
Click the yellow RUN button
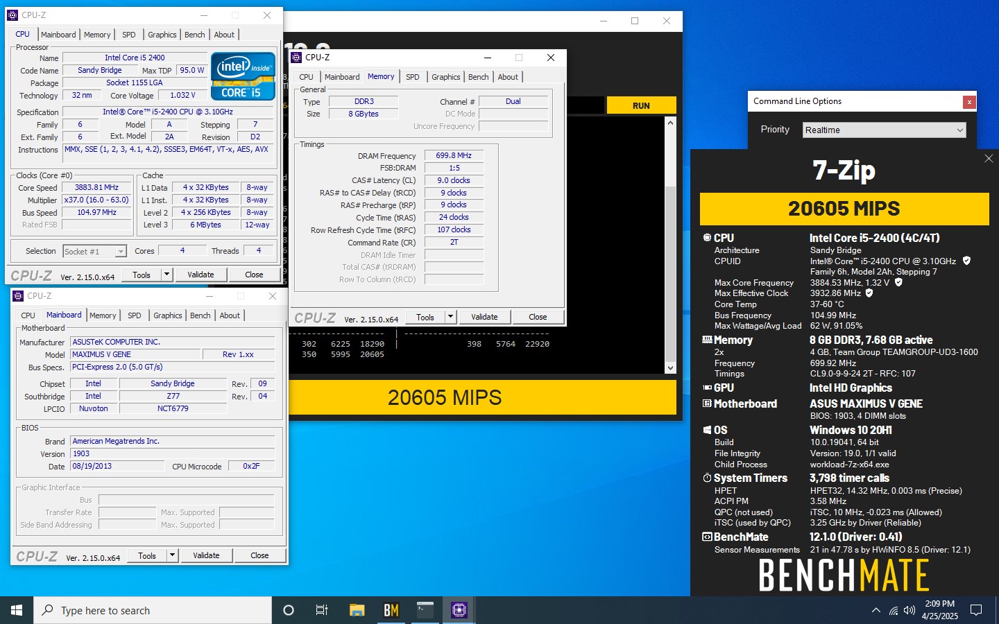(x=641, y=105)
